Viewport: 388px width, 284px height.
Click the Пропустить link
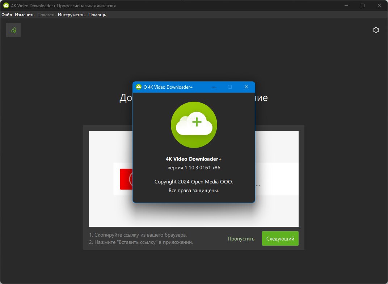pos(241,239)
